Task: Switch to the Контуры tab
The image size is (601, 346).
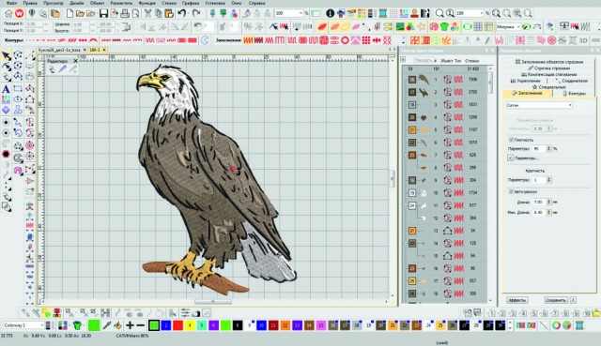Action: pos(574,94)
